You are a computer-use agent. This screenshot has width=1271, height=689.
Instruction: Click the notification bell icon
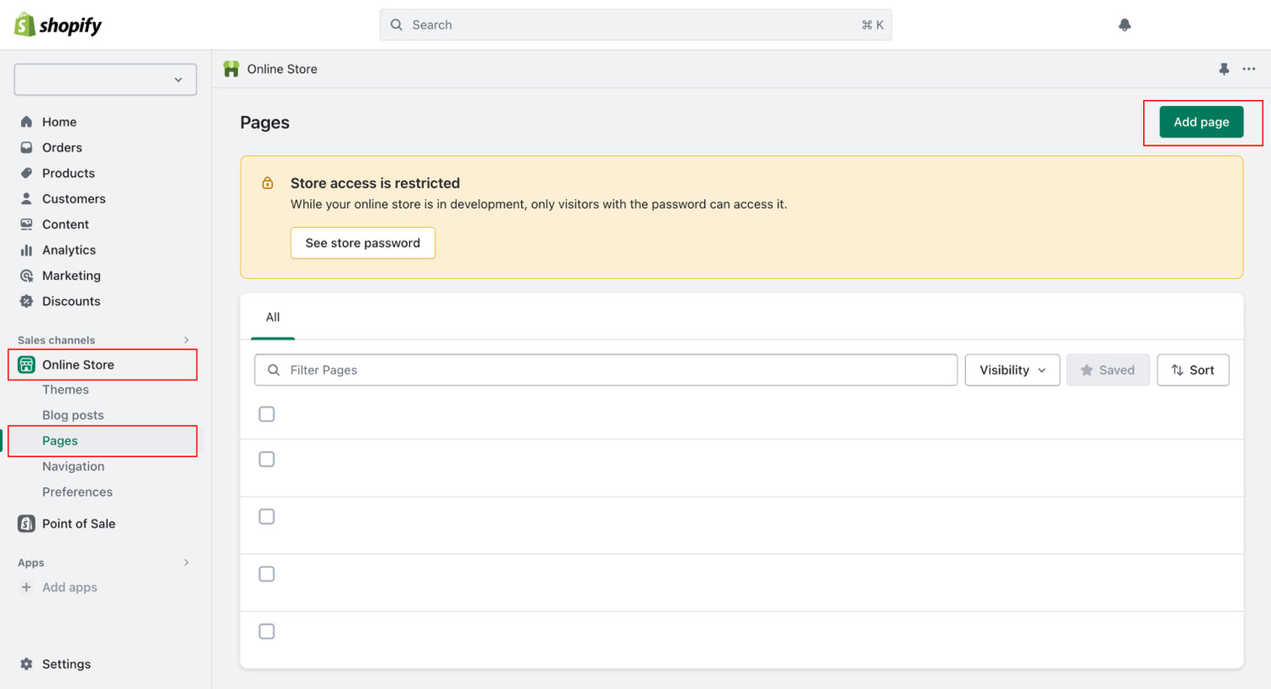pyautogui.click(x=1124, y=25)
